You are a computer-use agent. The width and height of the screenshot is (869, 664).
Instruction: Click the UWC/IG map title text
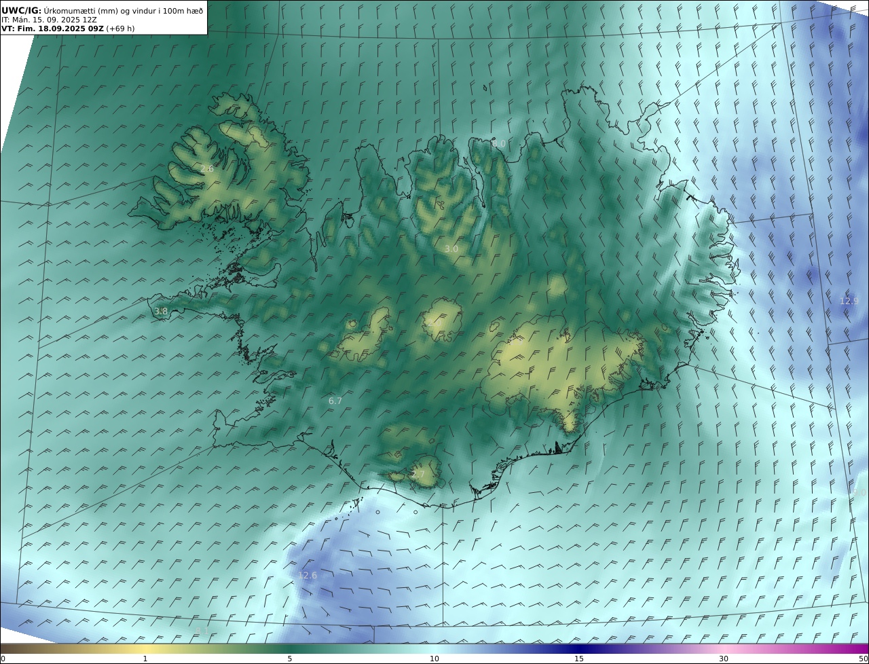click(x=102, y=10)
